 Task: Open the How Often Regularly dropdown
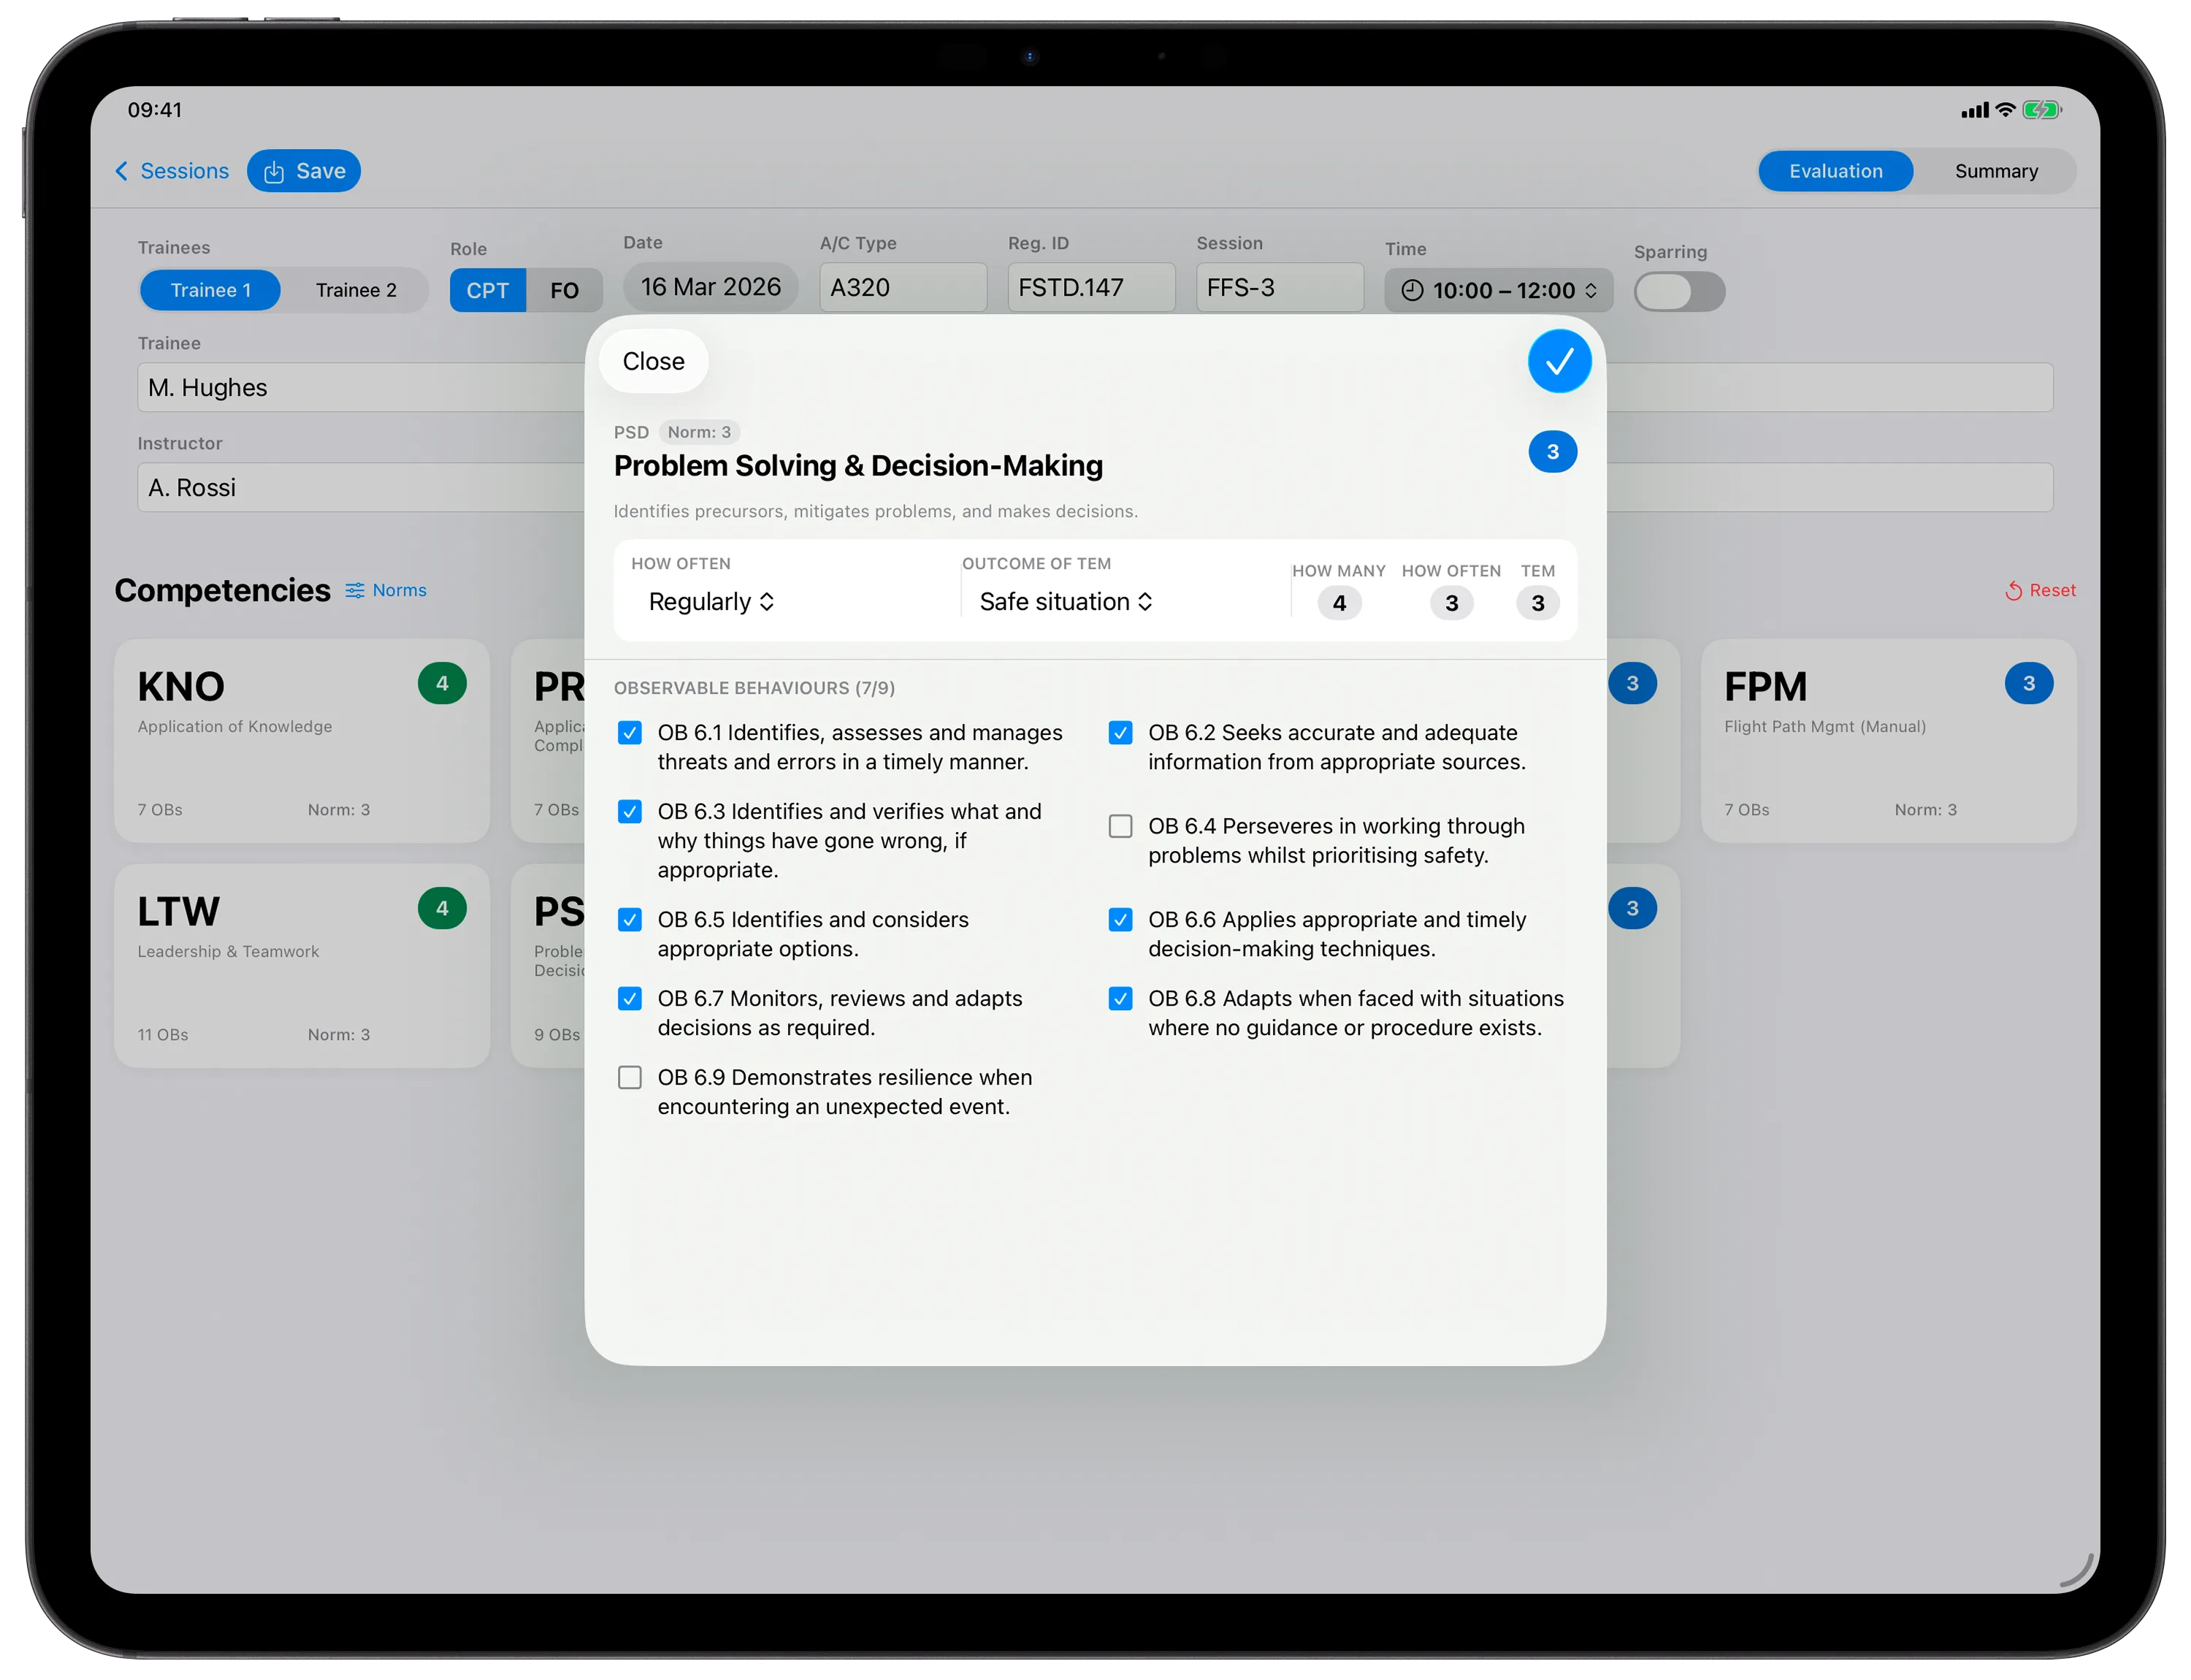(711, 601)
